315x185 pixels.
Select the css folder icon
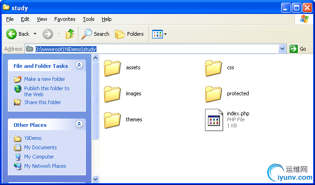coord(213,68)
